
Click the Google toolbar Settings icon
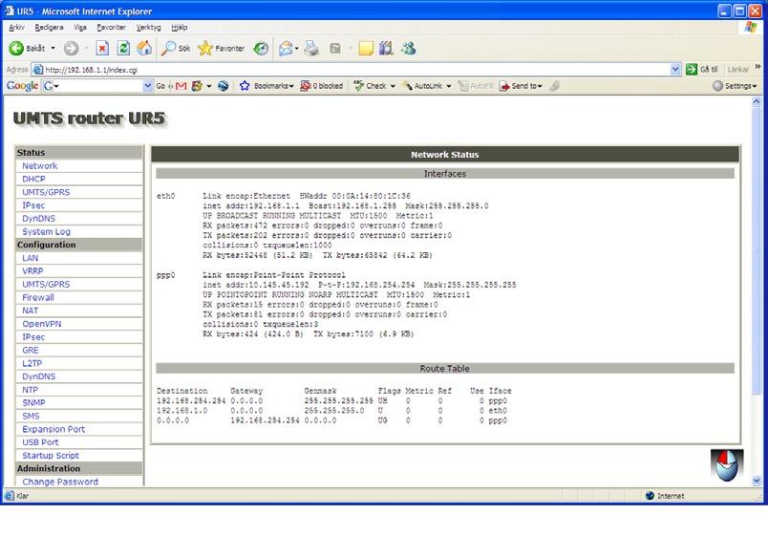717,86
